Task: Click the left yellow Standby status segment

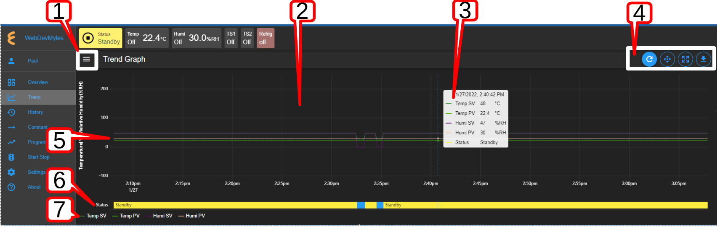Action: 235,205
